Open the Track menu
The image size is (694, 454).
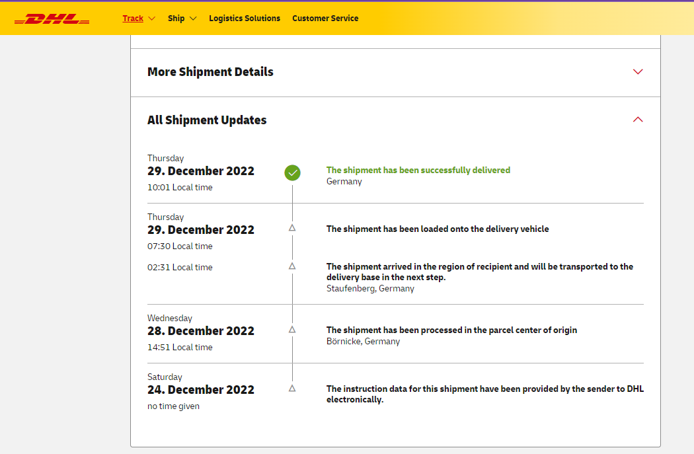pos(133,19)
